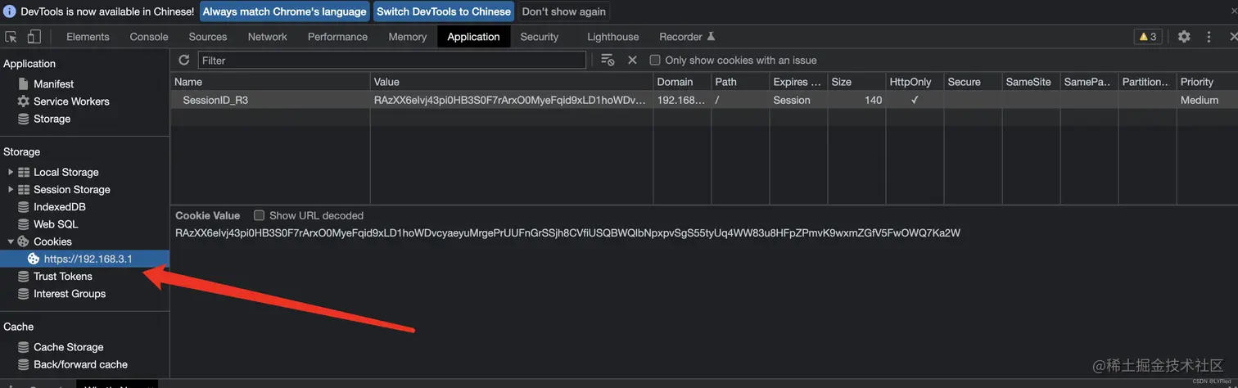The image size is (1238, 388).
Task: Click the Session expires cell
Action: 798,100
